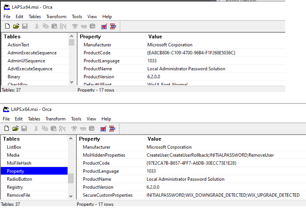Click ProductCode value {97E2CA7B-B657-4FF7-A6DB-30ECC73E1E28}
This screenshot has height=209, width=306.
tap(191, 163)
